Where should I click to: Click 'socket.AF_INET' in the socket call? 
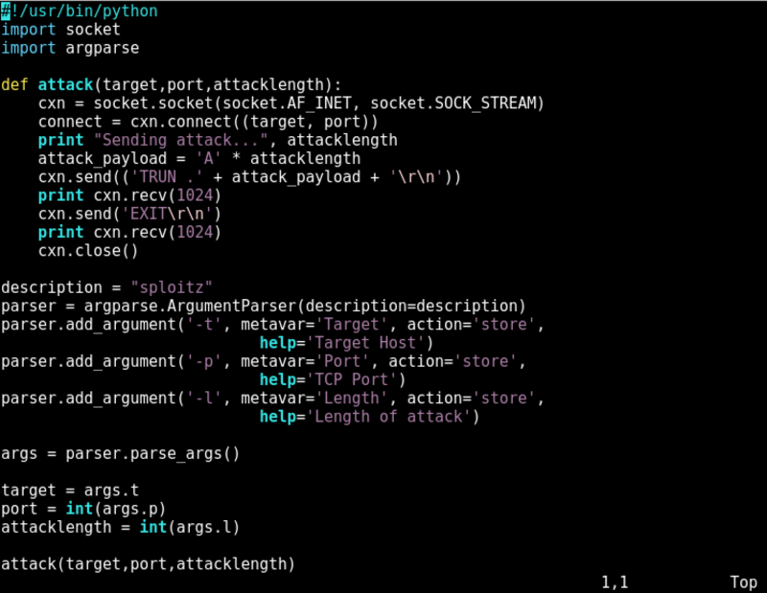coord(287,103)
